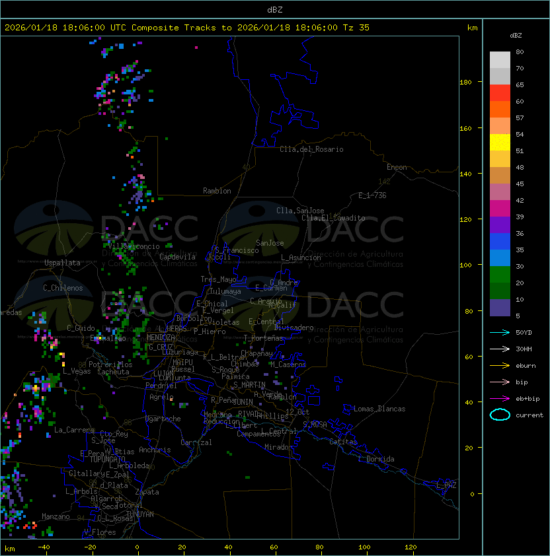Select the light gray 80 dBZ swatch
The width and height of the screenshot is (550, 556).
(x=500, y=60)
